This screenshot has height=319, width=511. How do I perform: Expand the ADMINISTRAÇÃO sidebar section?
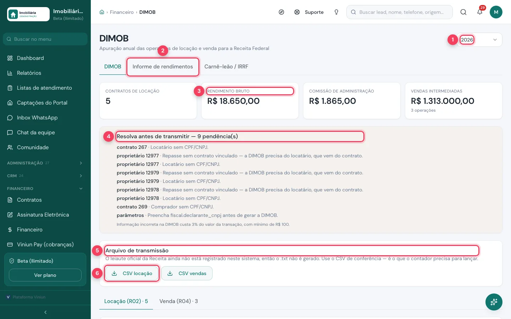pos(45,163)
